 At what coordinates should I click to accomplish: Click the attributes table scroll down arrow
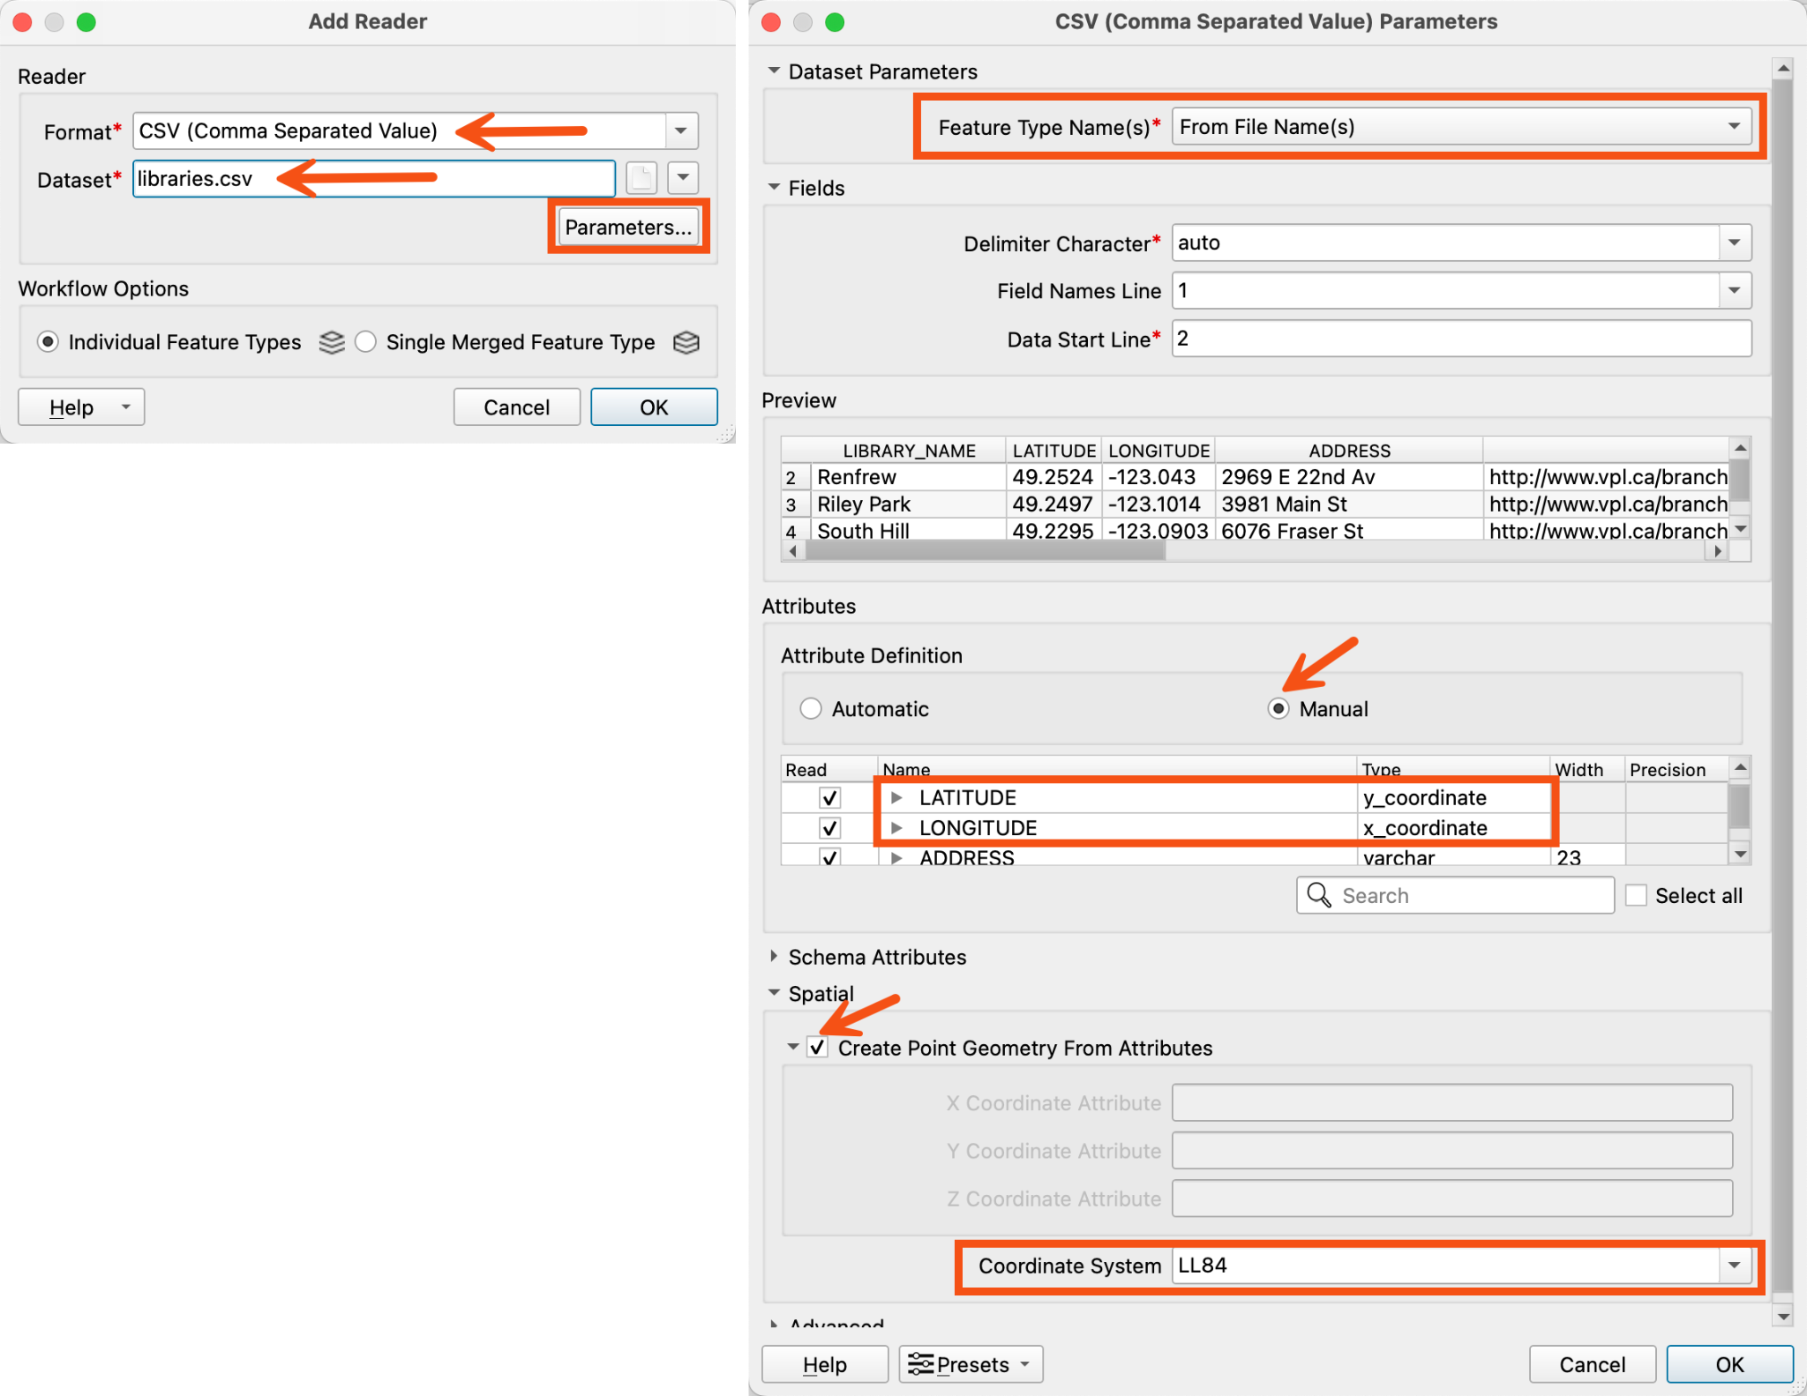tap(1740, 854)
